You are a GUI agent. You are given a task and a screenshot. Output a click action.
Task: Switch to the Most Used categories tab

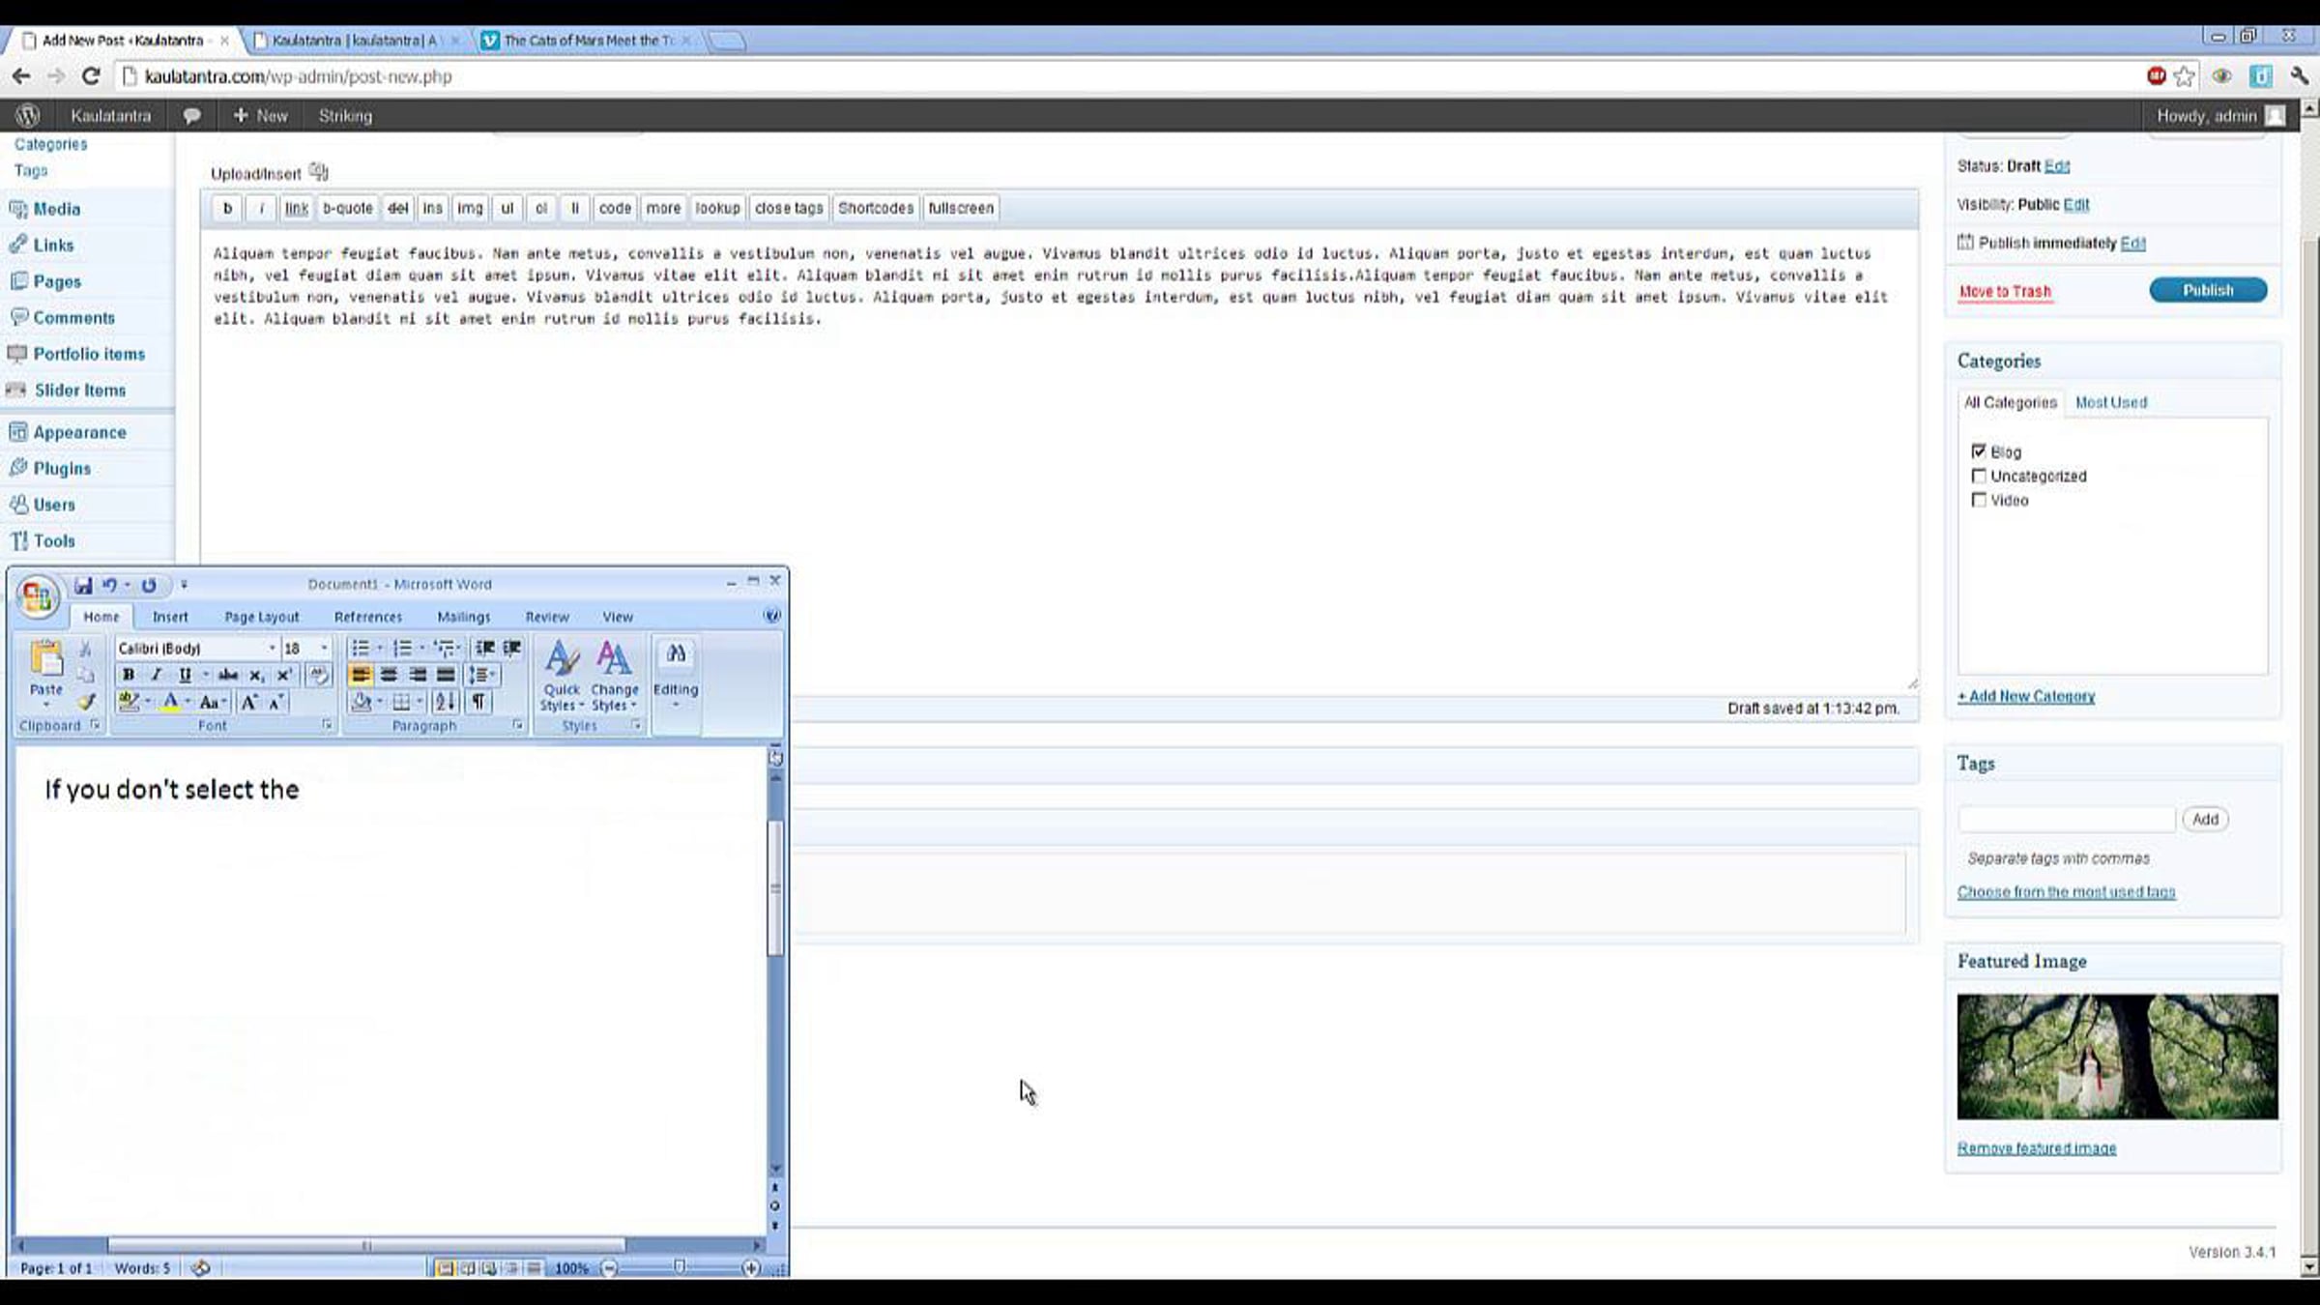(x=2110, y=402)
